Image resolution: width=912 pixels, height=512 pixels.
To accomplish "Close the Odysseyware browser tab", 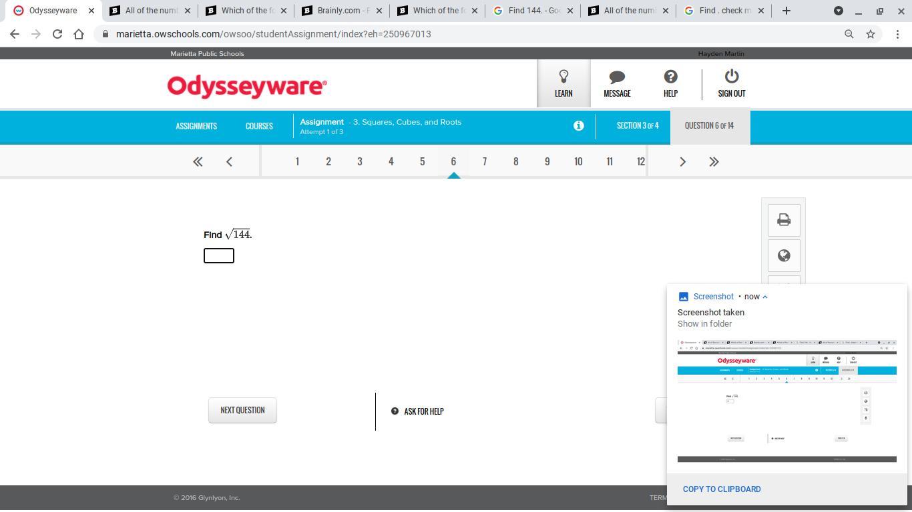I will [91, 11].
